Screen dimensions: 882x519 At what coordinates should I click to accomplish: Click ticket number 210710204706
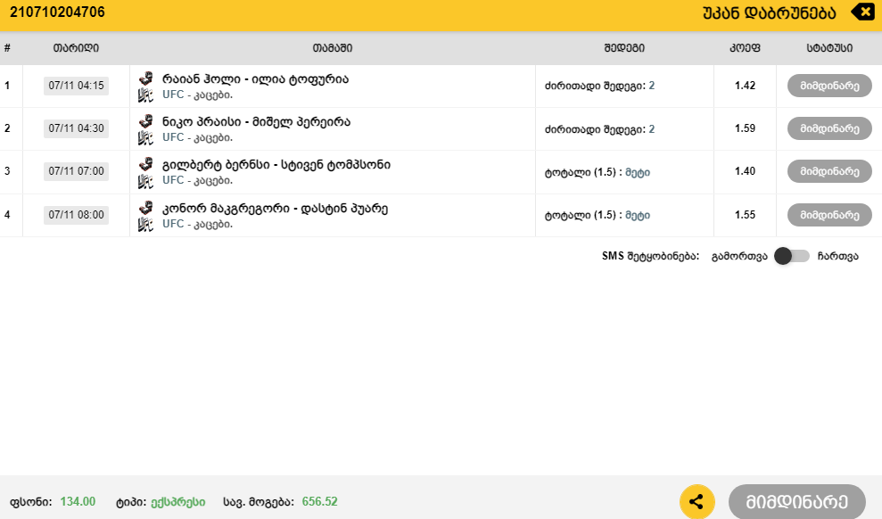point(57,12)
